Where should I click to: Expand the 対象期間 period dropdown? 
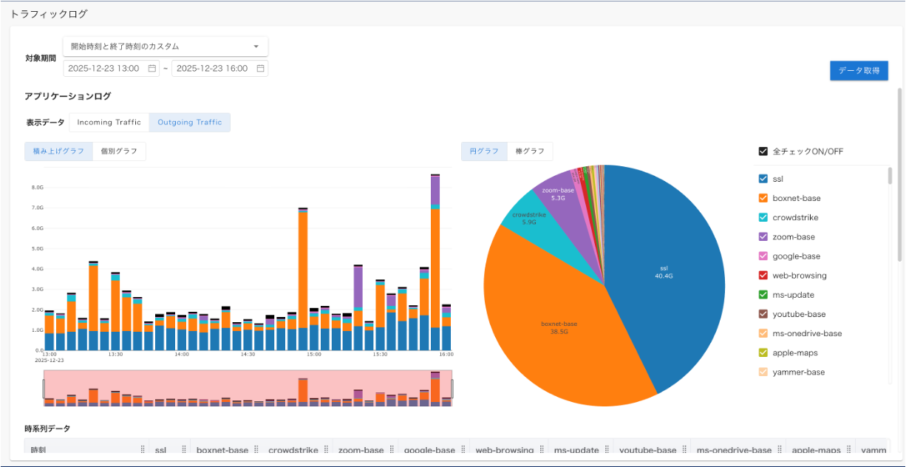click(166, 47)
